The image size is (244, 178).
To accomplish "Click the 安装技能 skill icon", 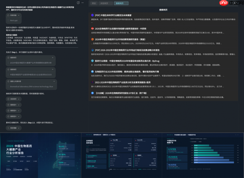I will coord(9,15).
